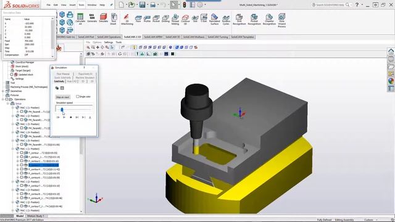Open ToolBox Cycles

226,20
